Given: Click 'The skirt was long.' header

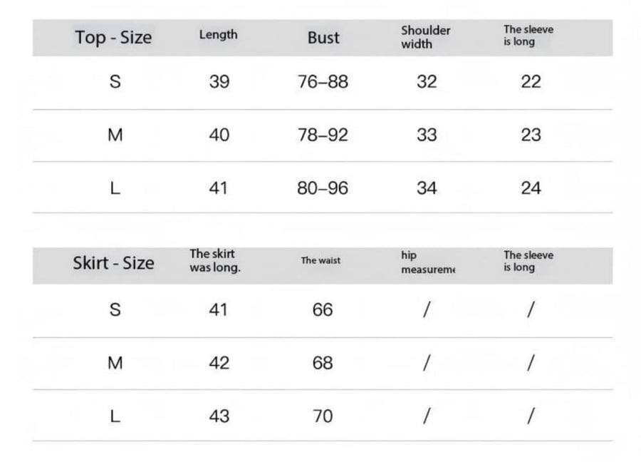Looking at the screenshot, I should (215, 261).
